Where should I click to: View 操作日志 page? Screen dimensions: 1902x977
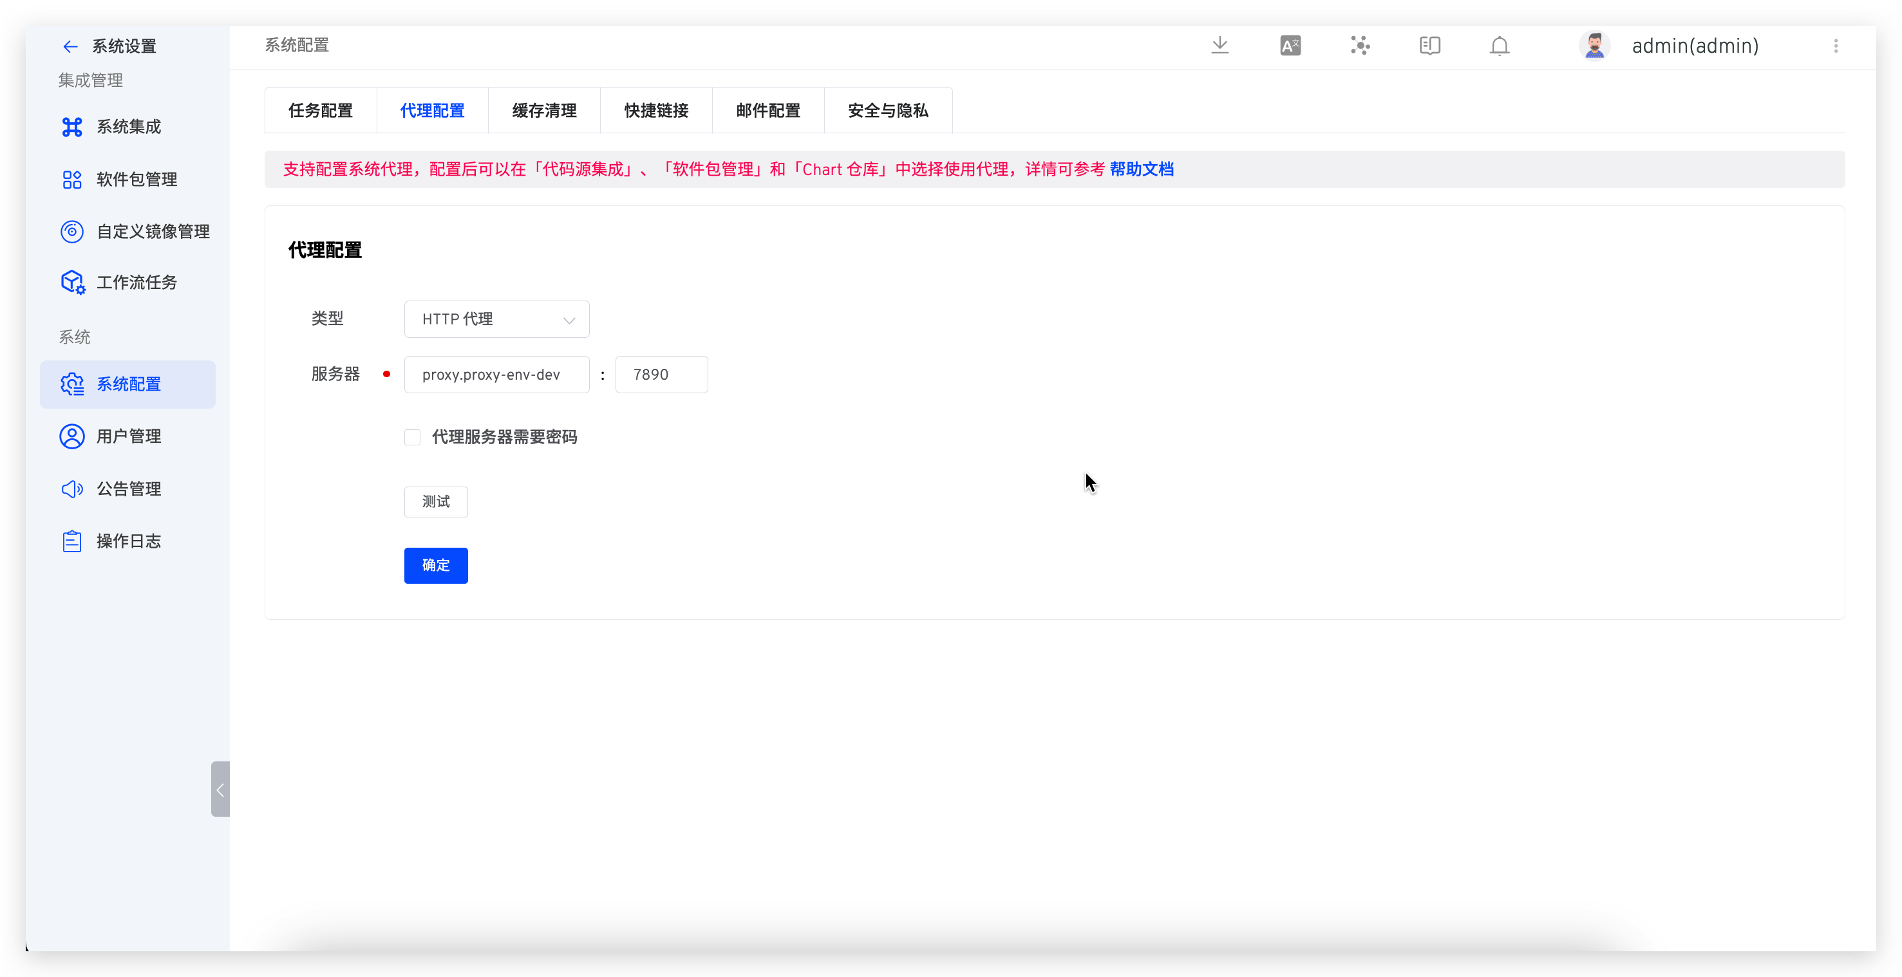(x=127, y=540)
